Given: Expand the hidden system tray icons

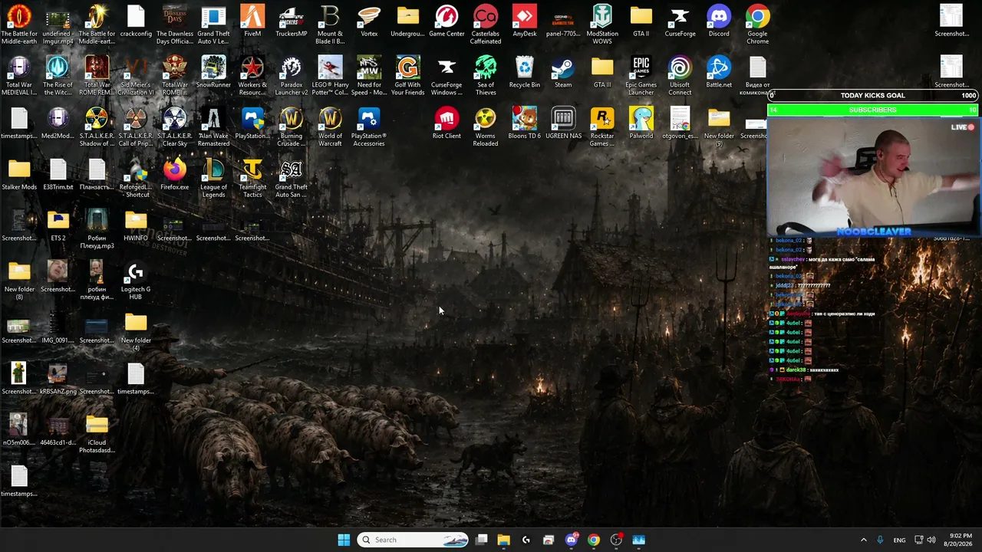Looking at the screenshot, I should click(x=863, y=540).
